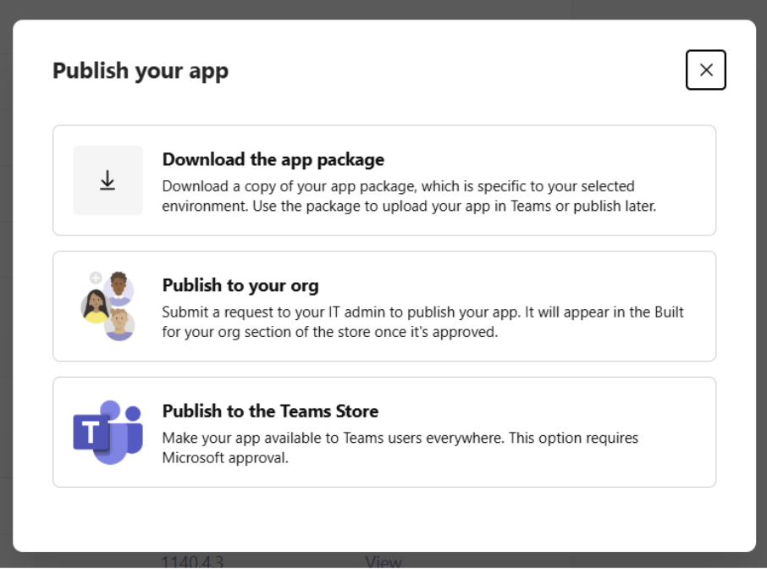The height and width of the screenshot is (569, 767).
Task: Click the woman in yellow in org illustration
Action: coord(96,306)
